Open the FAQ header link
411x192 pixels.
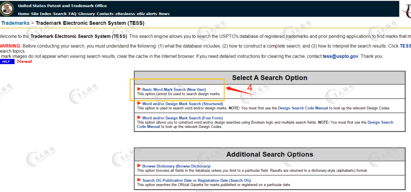(x=72, y=14)
